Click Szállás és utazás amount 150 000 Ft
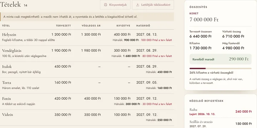 click(x=243, y=124)
